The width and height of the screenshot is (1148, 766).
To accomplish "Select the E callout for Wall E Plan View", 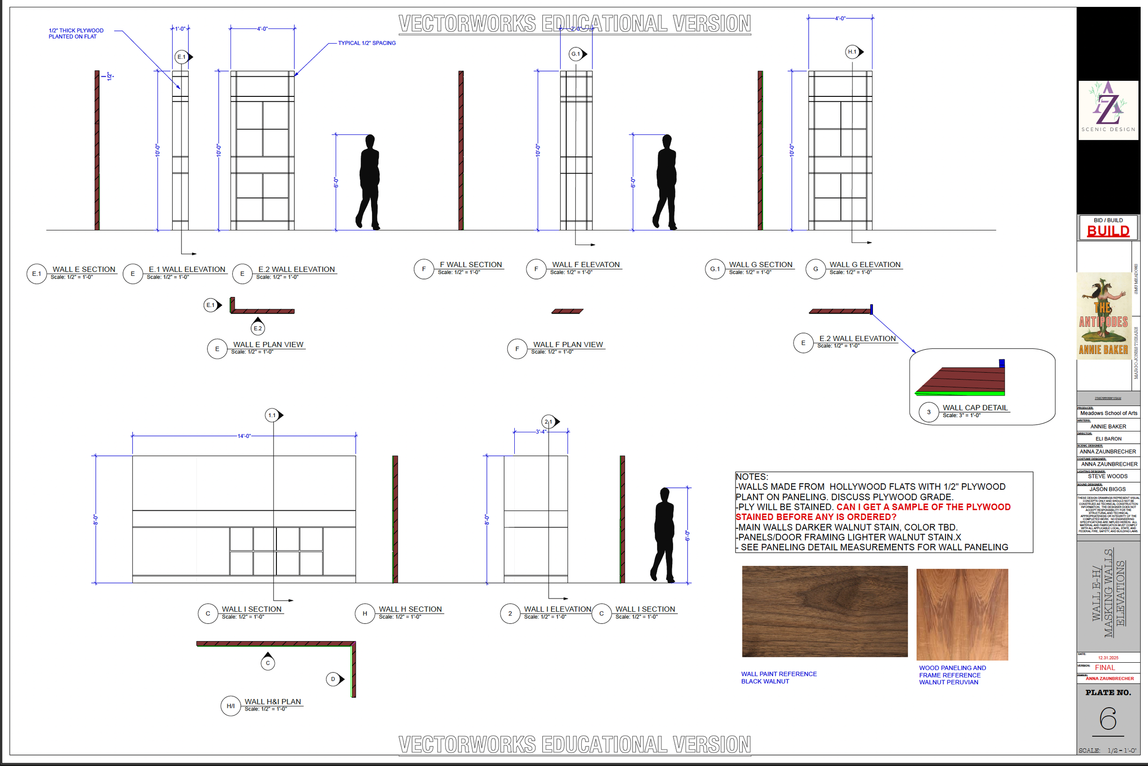I will coord(218,349).
